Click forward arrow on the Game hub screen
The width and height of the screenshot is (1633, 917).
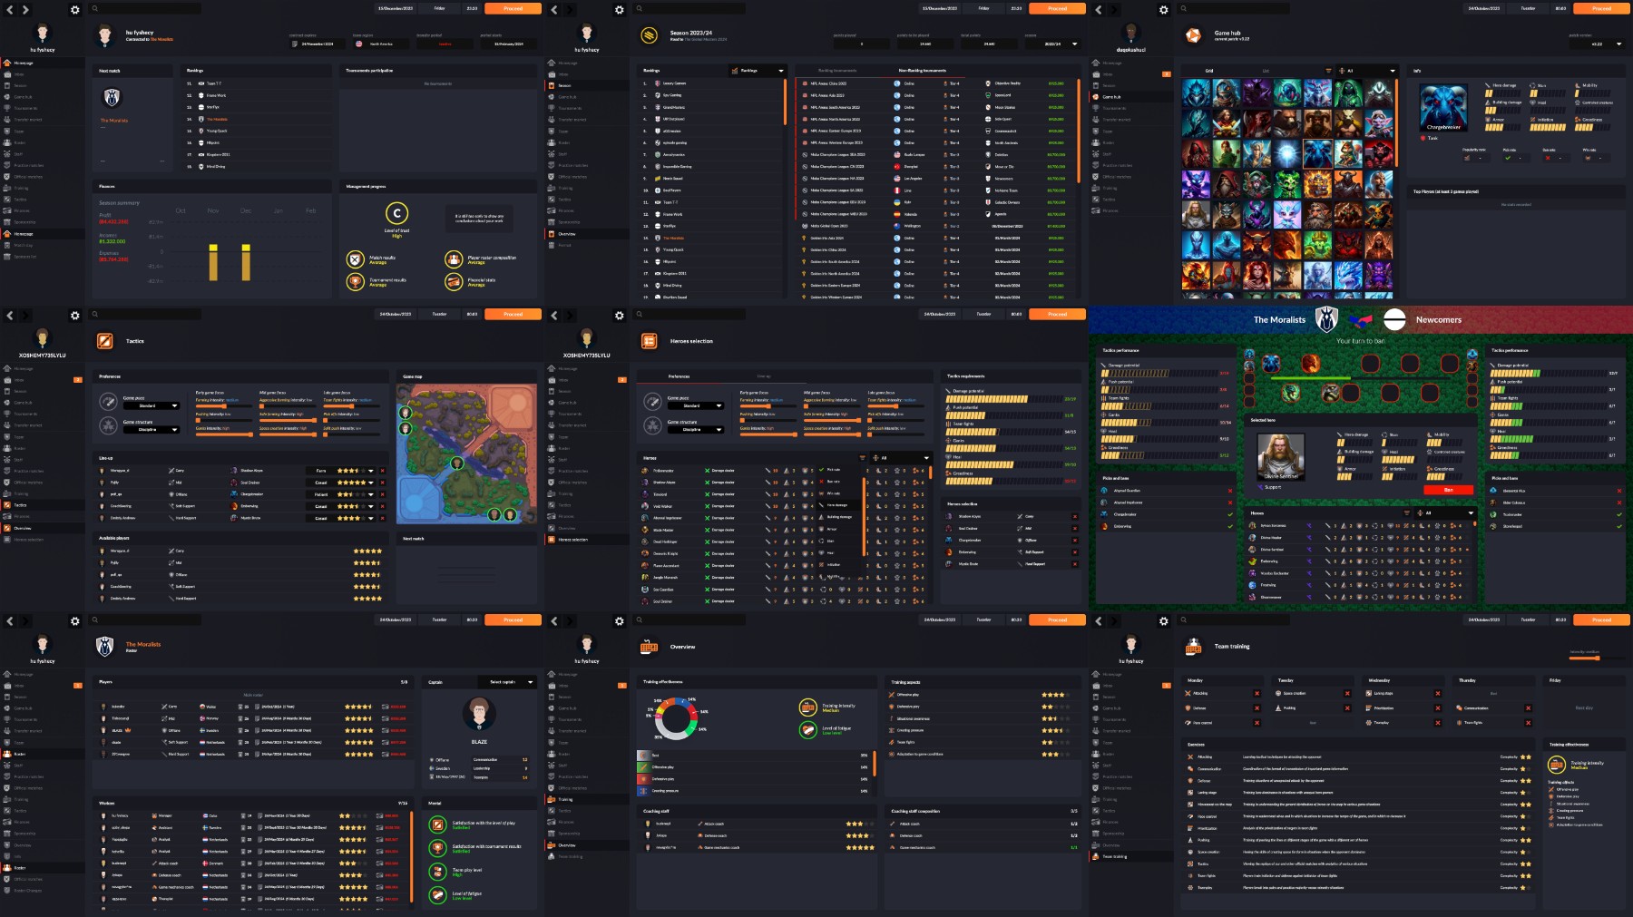pyautogui.click(x=1114, y=10)
